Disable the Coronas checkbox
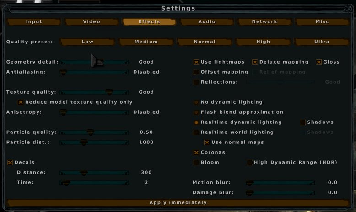This screenshot has width=356, height=212. (196, 152)
